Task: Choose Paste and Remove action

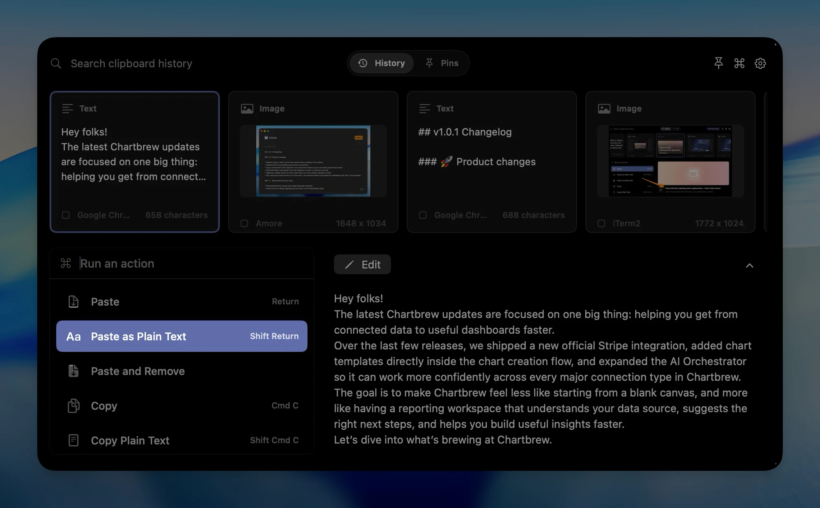Action: (182, 371)
